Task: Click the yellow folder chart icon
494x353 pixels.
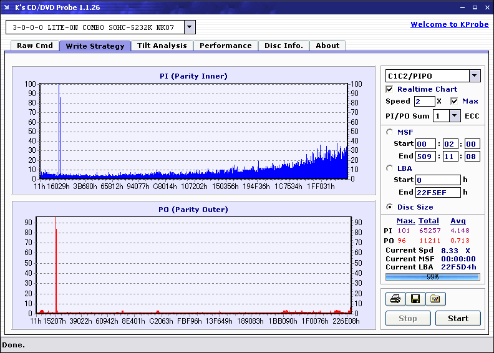Action: [x=435, y=299]
